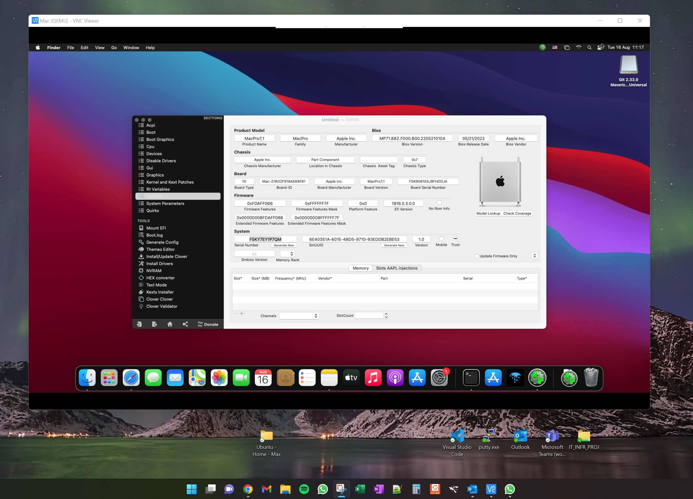Click the import icon in sidebar footer
This screenshot has height=499, width=693.
pos(139,324)
